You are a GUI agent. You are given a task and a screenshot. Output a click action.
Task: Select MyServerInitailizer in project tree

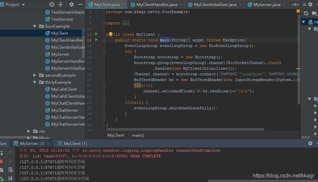click(65, 68)
